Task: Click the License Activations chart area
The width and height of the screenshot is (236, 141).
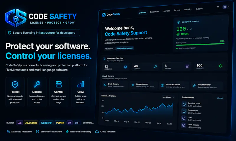Action: tap(138, 111)
